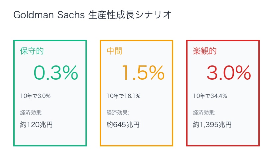Click the 約1,395兆円 economic effect value

click(x=212, y=125)
